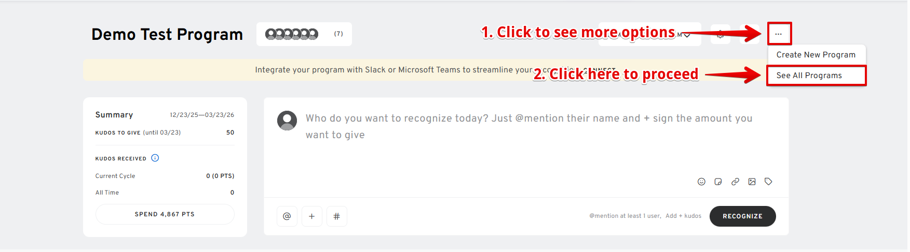This screenshot has height=252, width=910.
Task: Expand the header dropdown with chevron arrow
Action: click(x=687, y=35)
